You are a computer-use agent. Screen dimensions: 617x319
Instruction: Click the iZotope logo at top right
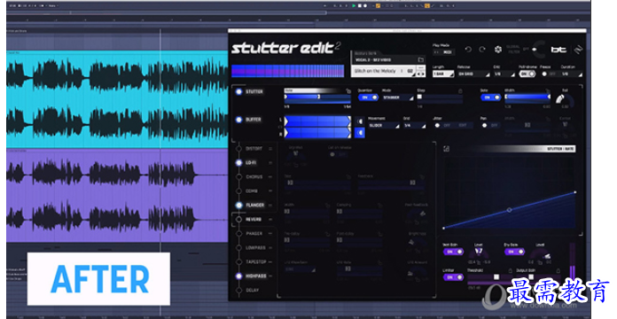click(578, 50)
